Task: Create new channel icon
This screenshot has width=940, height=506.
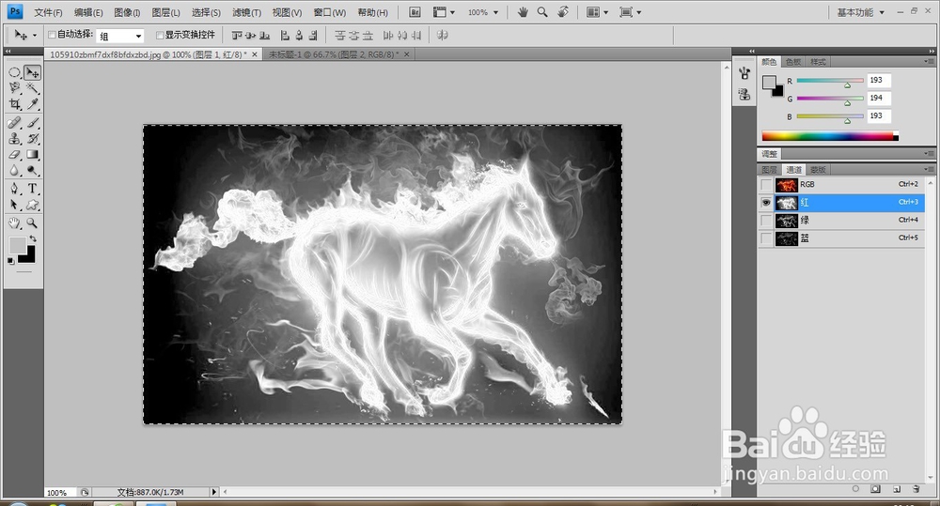Action: (896, 489)
